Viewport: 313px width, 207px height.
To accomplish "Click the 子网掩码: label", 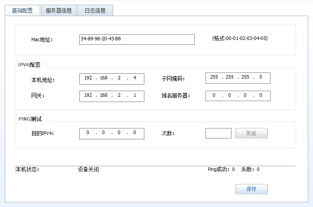I will [173, 79].
